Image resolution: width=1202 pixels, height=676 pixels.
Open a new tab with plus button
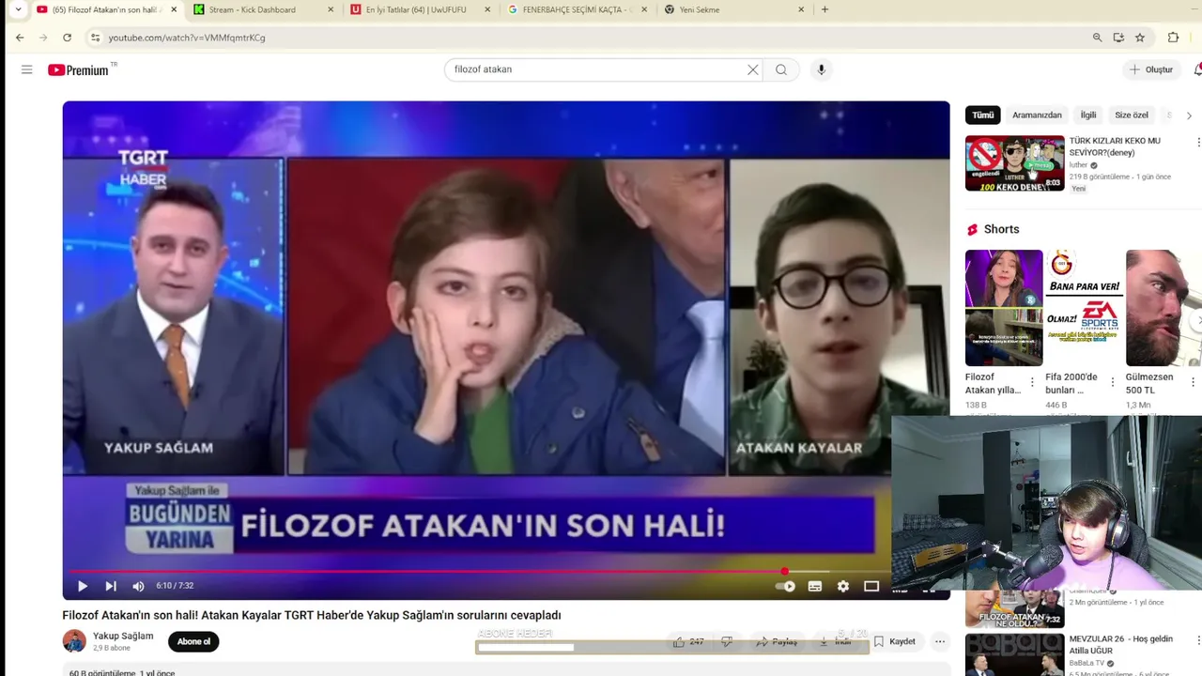tap(824, 9)
